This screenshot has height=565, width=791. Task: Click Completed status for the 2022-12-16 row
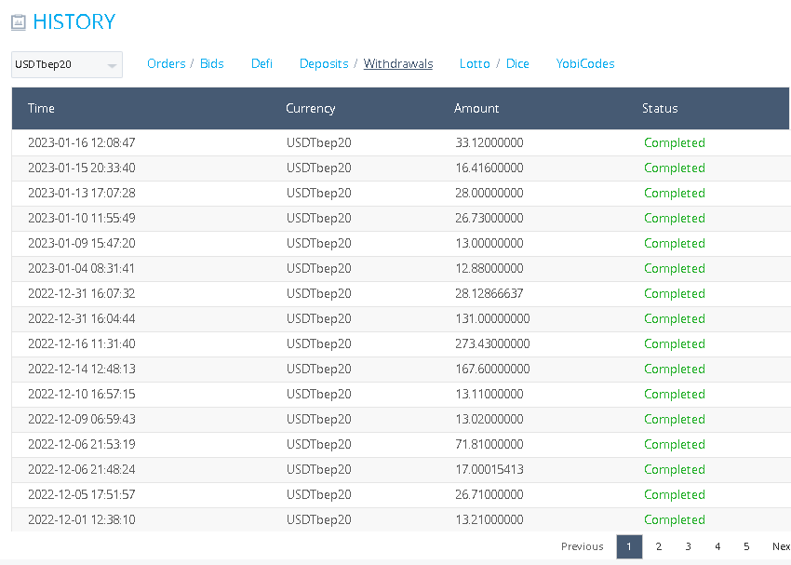click(675, 344)
